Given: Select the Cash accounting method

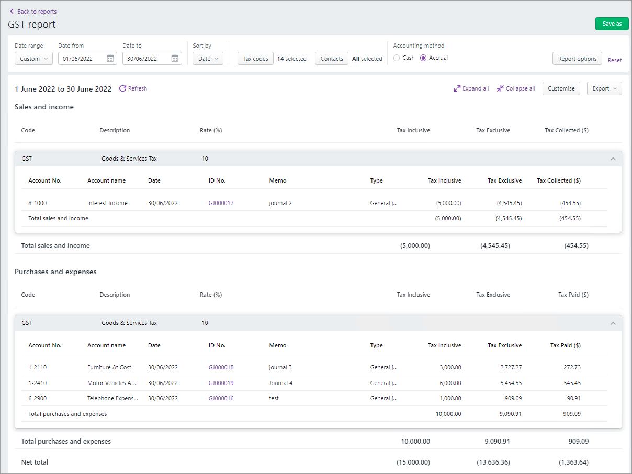Looking at the screenshot, I should click(397, 58).
